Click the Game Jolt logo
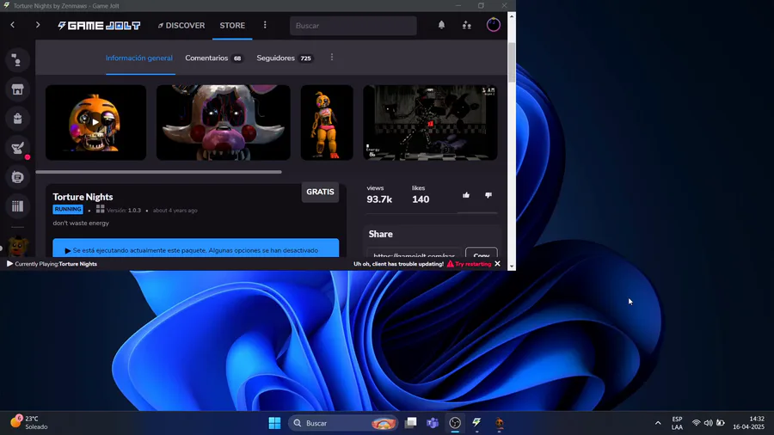The height and width of the screenshot is (435, 774). pos(99,26)
